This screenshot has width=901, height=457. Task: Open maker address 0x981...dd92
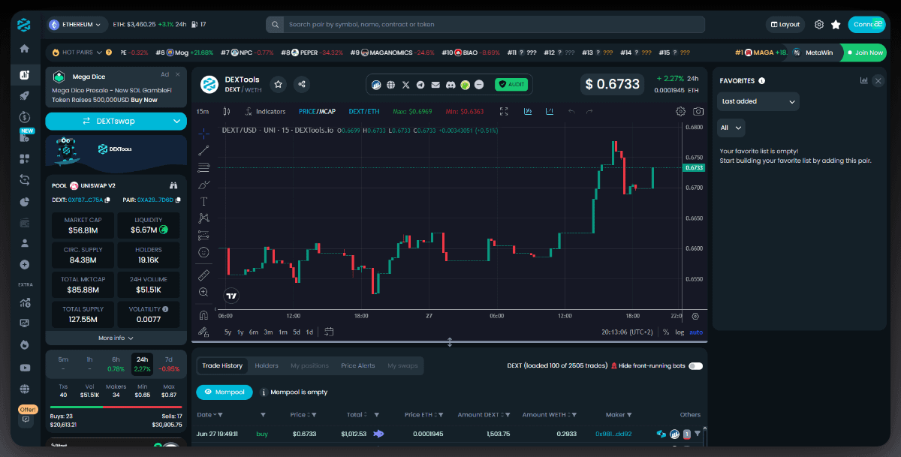[613, 434]
